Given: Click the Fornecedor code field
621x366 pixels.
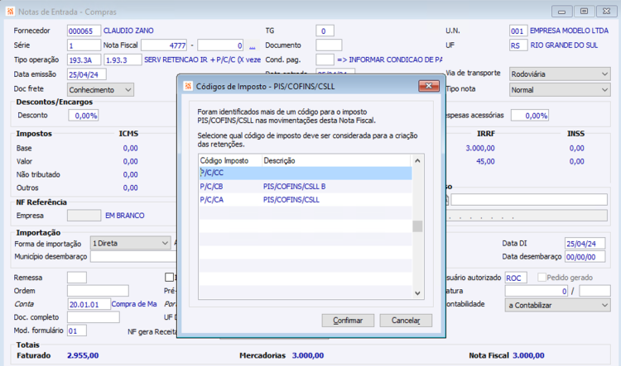Looking at the screenshot, I should [84, 31].
